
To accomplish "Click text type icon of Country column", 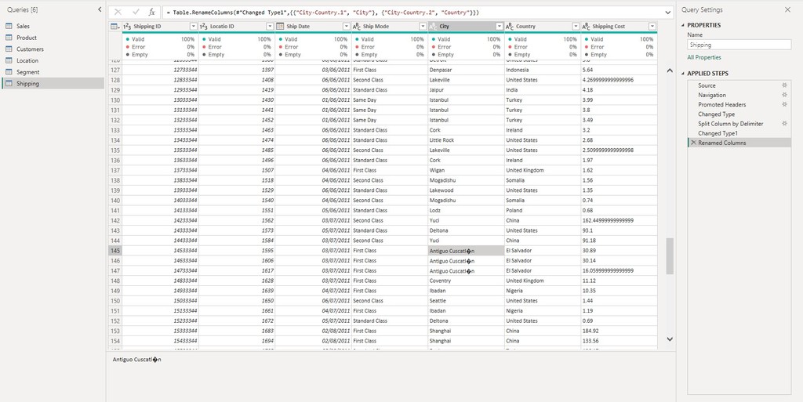I will coord(510,26).
